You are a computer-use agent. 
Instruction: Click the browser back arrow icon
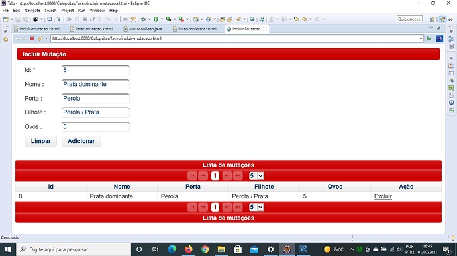[x=17, y=38]
